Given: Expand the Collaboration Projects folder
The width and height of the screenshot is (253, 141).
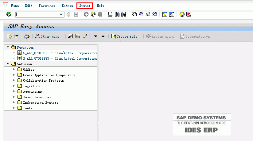Looking at the screenshot, I should click(14, 80).
